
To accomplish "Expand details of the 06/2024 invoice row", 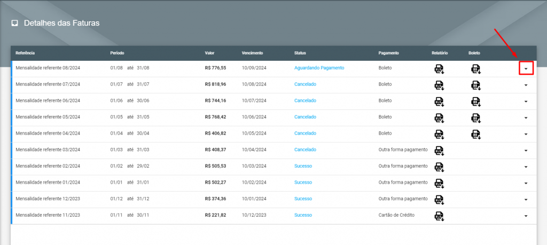I will pos(526,101).
